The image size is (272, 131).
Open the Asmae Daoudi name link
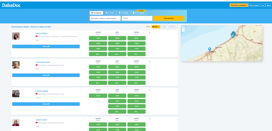tap(41, 120)
